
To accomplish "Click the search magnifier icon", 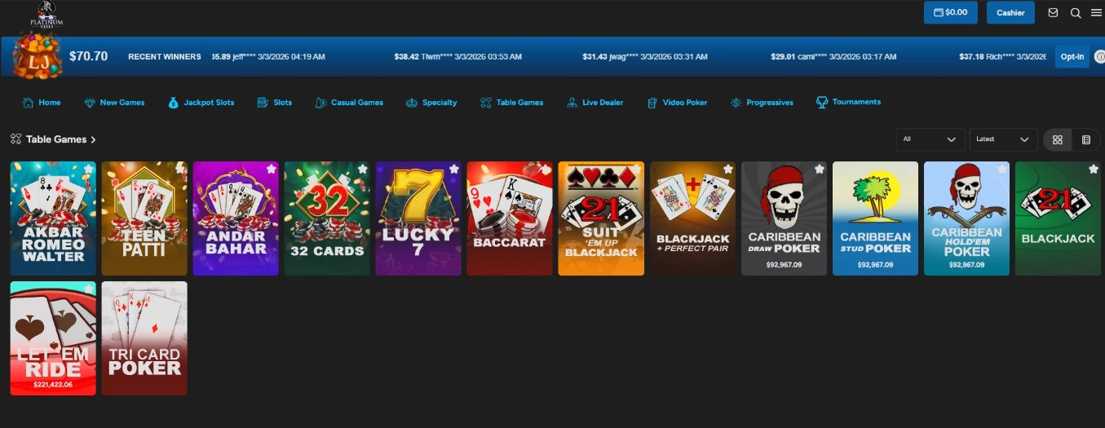I will 1076,12.
